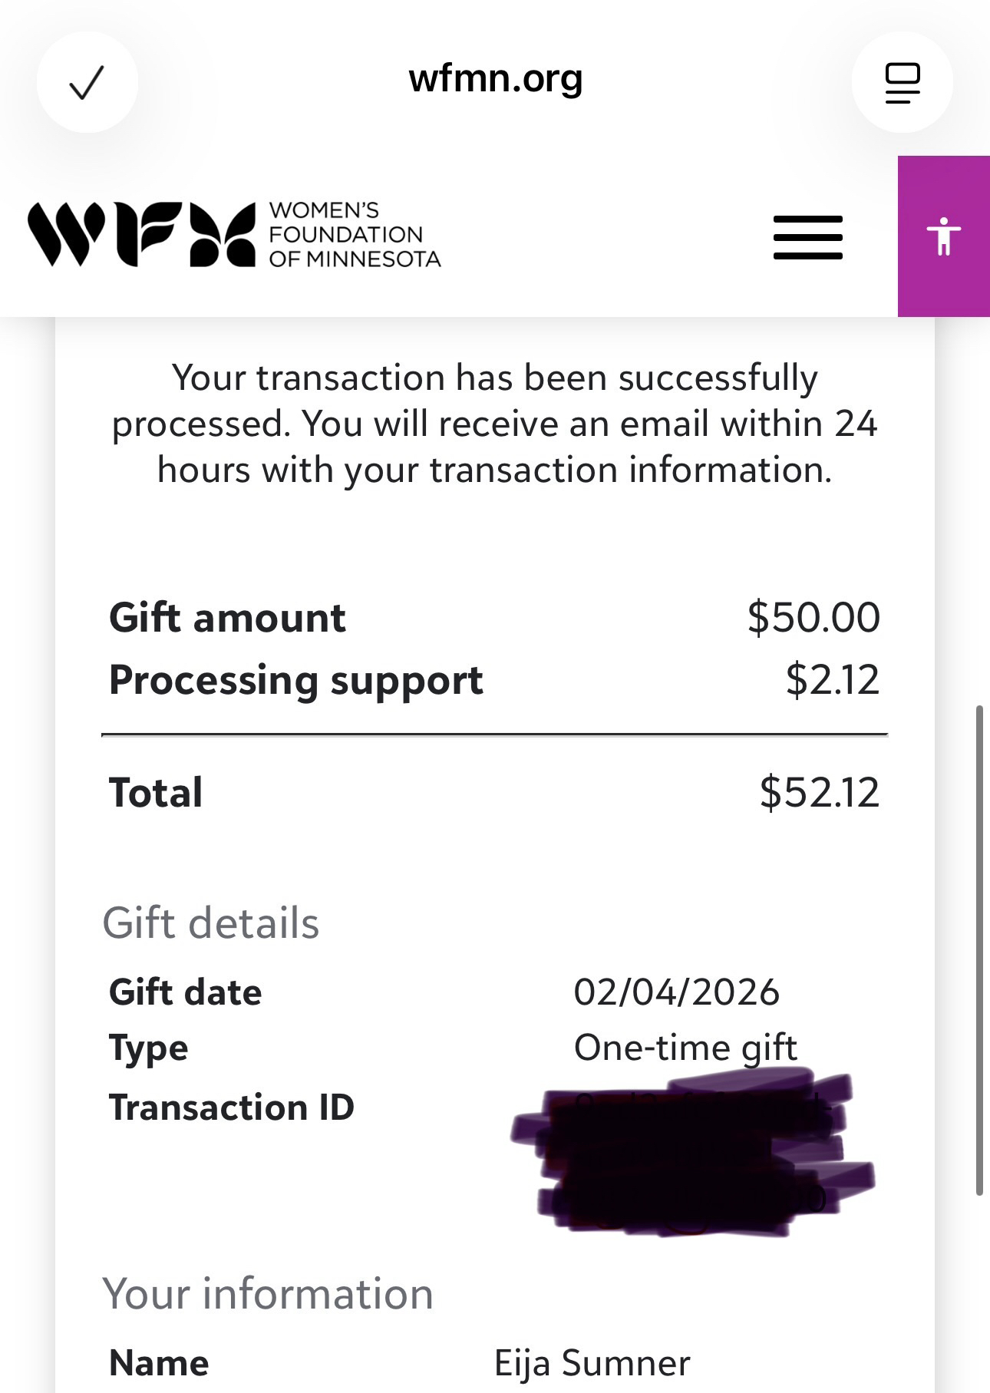The width and height of the screenshot is (990, 1393).
Task: Click the $52.12 total value
Action: (x=819, y=793)
